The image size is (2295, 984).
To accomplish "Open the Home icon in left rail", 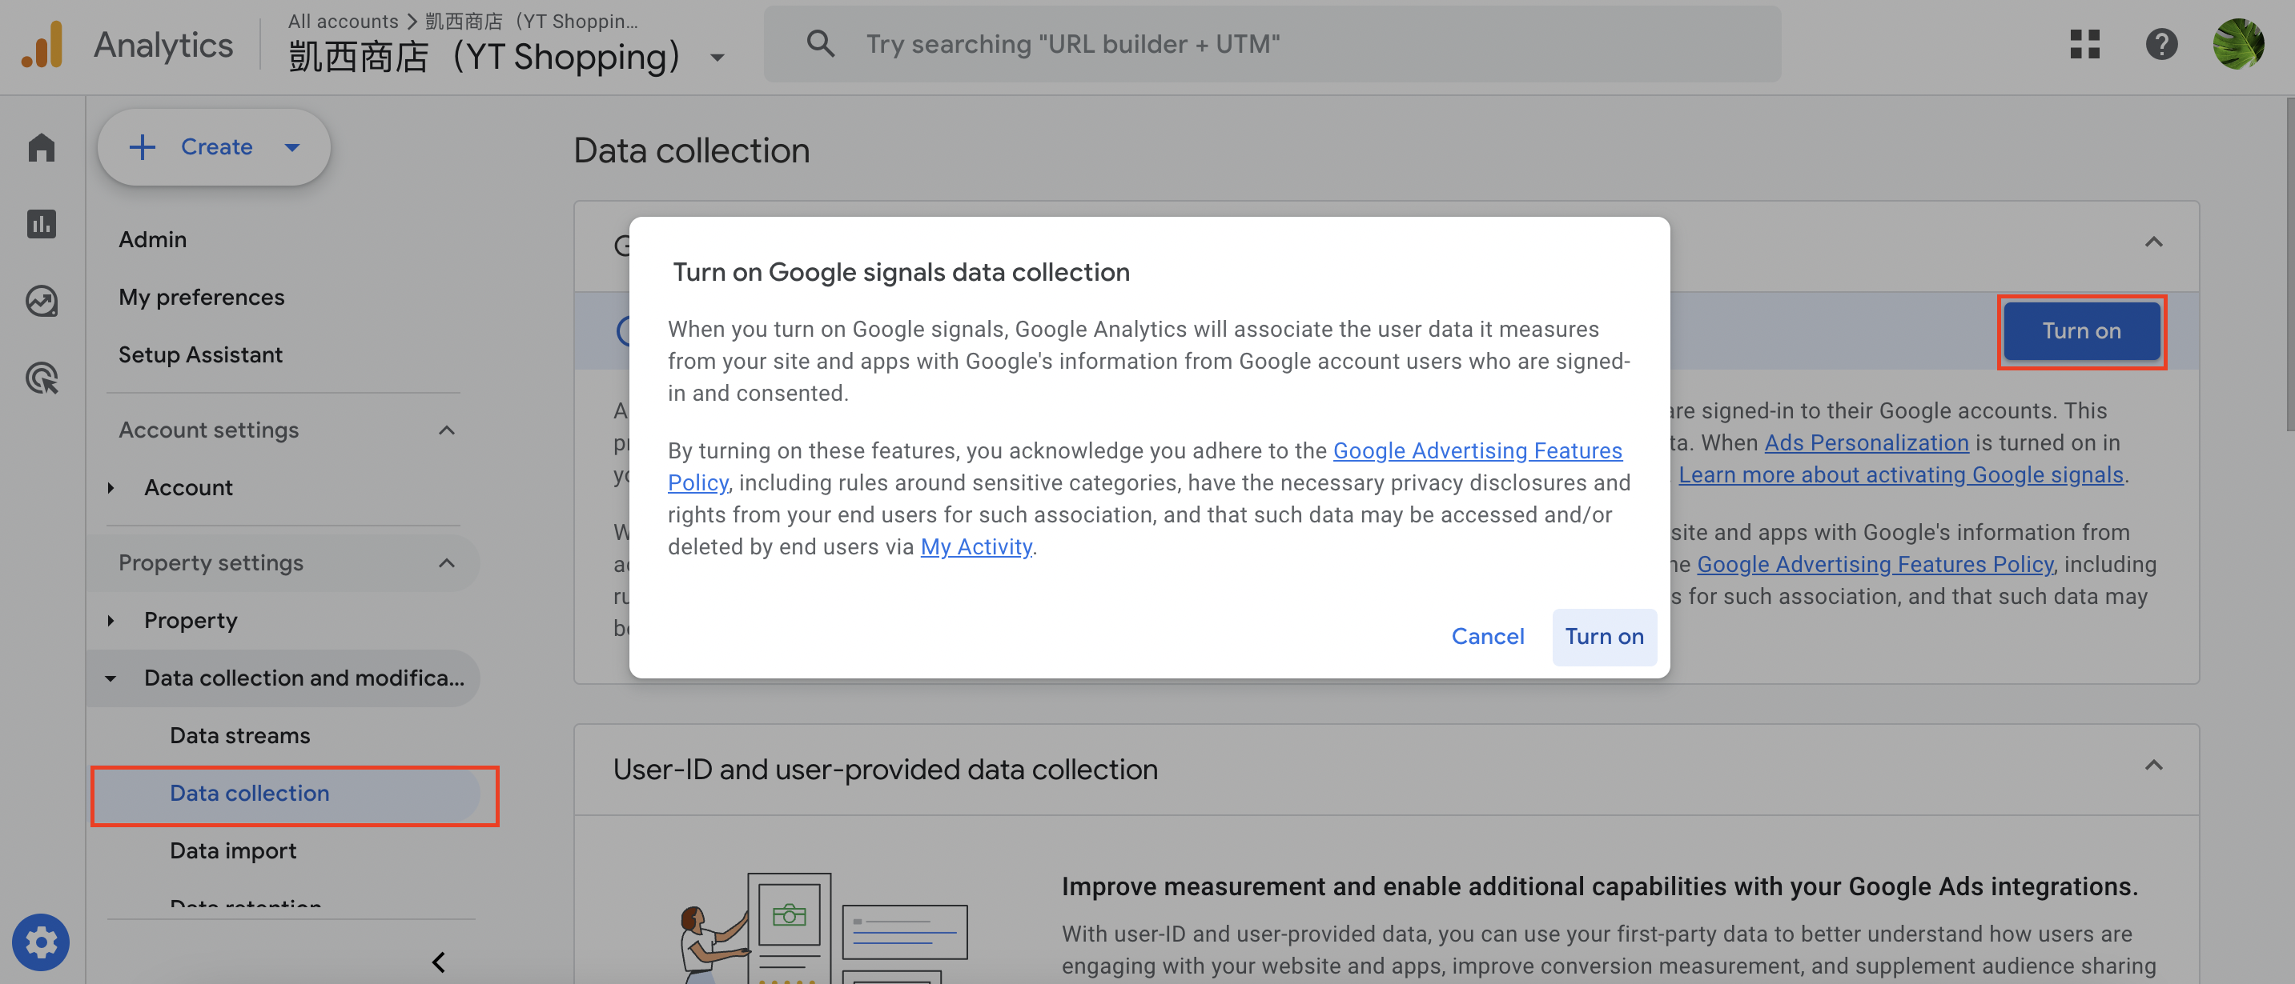I will click(x=41, y=146).
